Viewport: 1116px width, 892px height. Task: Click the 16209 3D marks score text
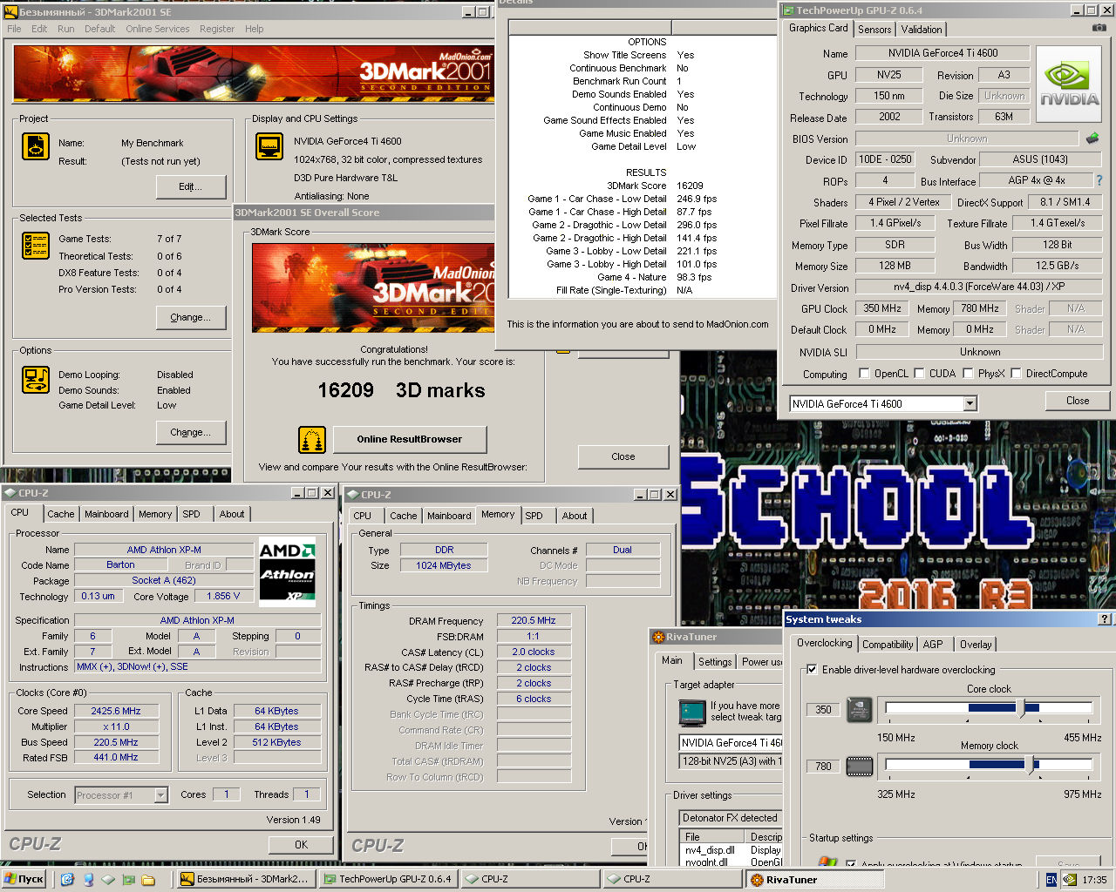click(x=401, y=390)
